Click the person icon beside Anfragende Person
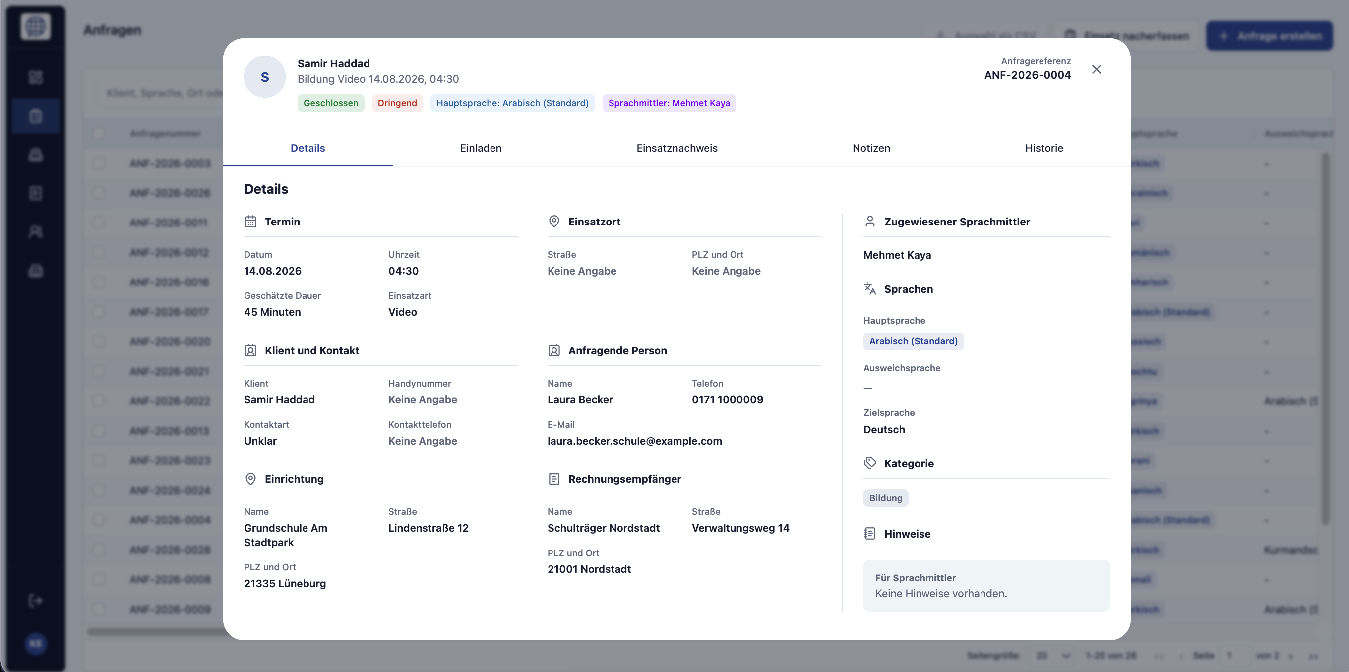 pyautogui.click(x=553, y=350)
